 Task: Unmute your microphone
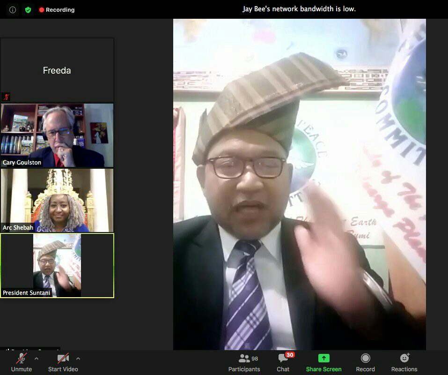[x=22, y=362]
